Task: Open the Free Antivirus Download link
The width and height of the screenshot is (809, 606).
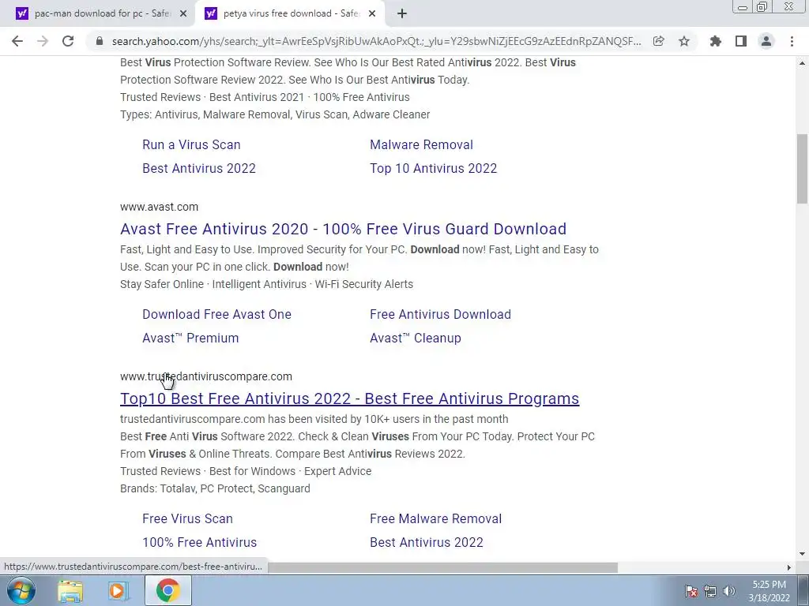Action: 441,314
